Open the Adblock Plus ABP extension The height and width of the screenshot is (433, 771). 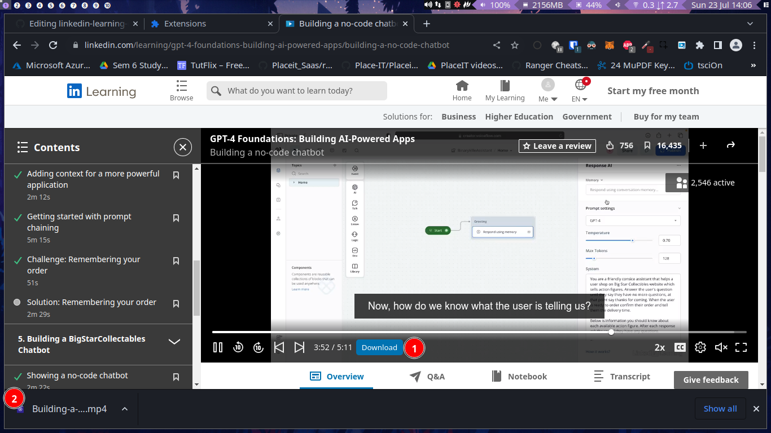(x=628, y=45)
